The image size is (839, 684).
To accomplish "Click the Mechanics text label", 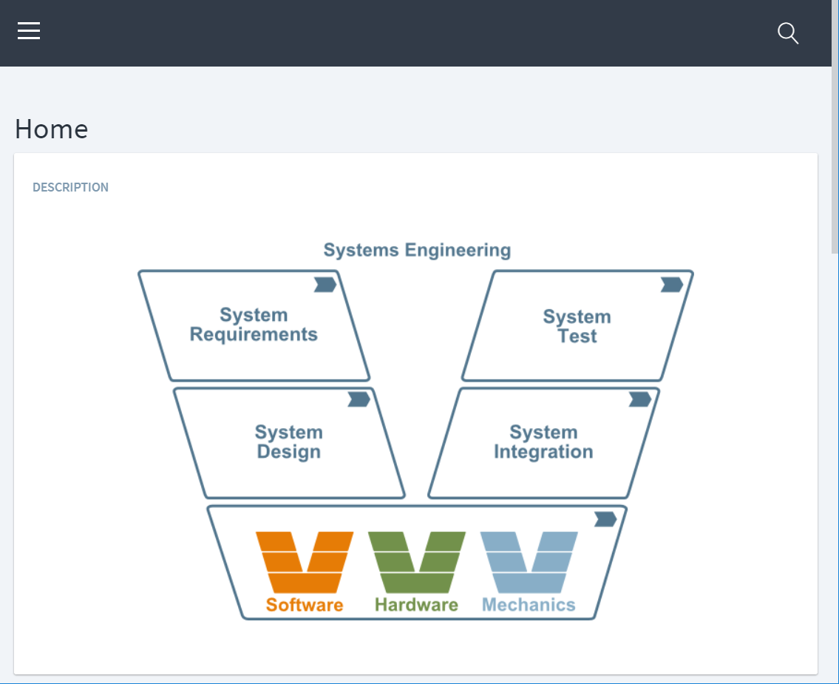I will click(x=529, y=605).
